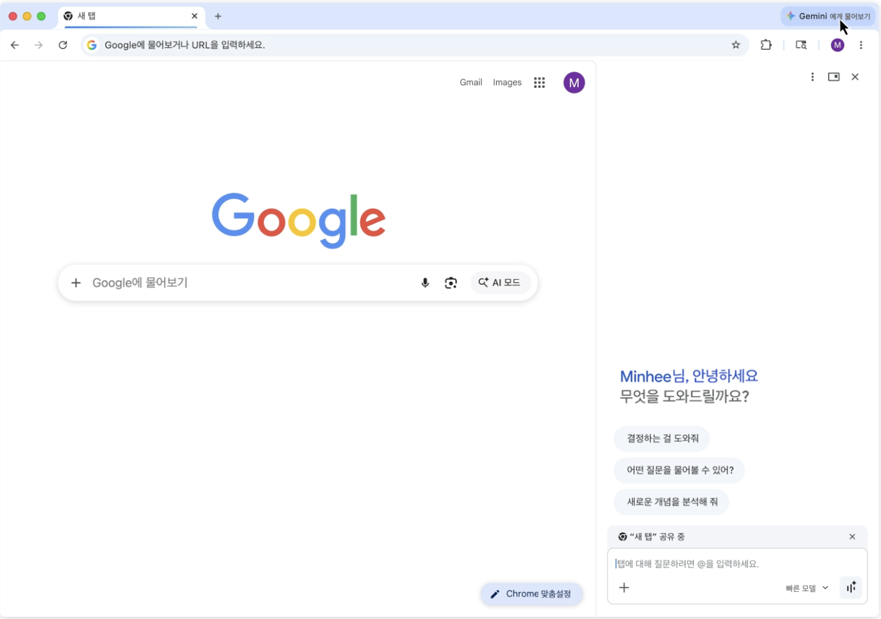The image size is (881, 619).
Task: Pop out Gemini panel into a window
Action: (833, 76)
